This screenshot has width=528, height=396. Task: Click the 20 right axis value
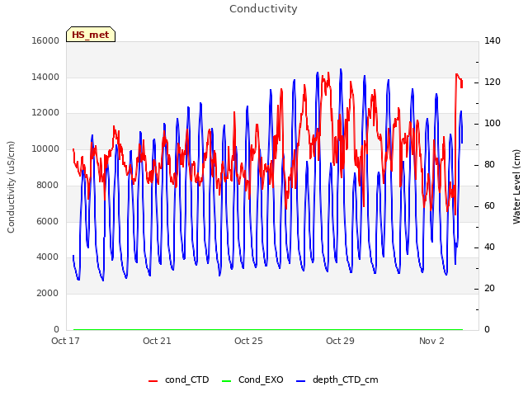tap(489, 288)
